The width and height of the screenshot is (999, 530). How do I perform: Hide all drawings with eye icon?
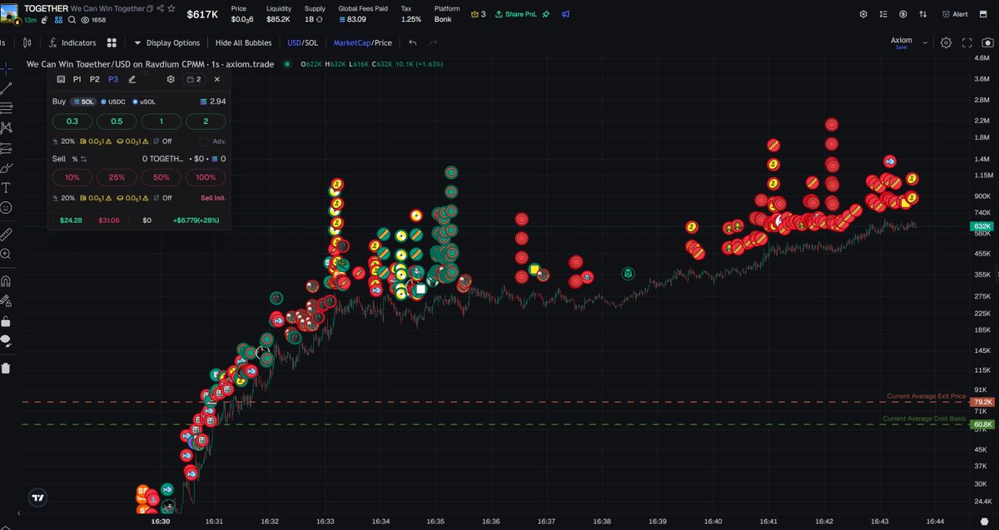(7, 340)
